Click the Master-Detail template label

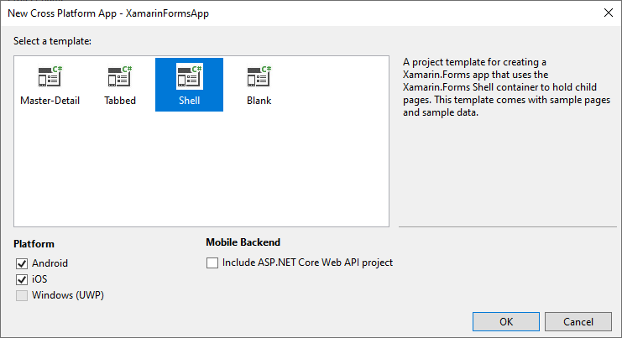click(x=50, y=101)
